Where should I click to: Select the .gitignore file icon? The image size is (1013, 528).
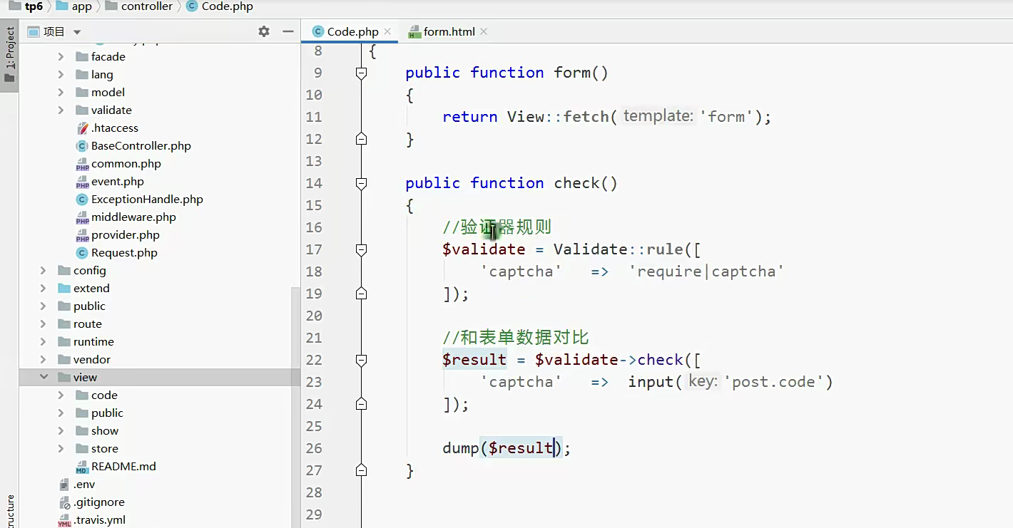(x=64, y=502)
